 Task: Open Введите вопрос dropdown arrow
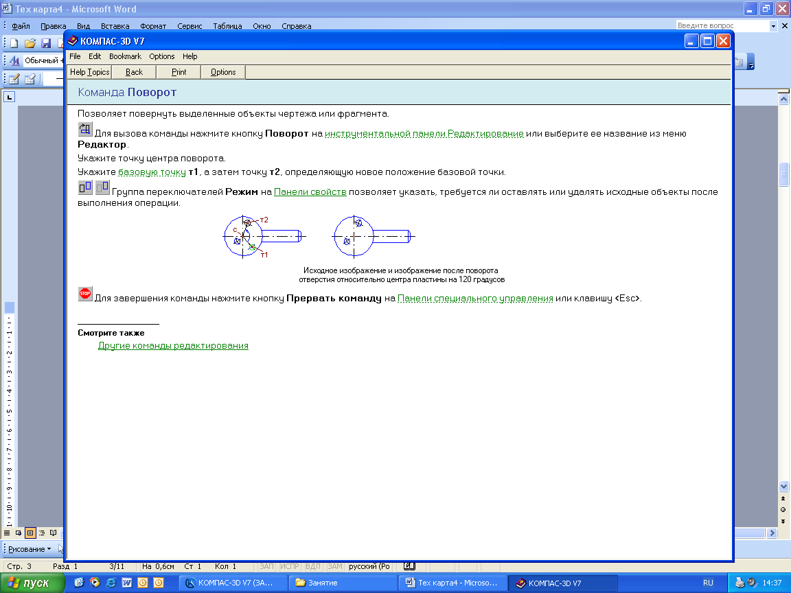773,25
